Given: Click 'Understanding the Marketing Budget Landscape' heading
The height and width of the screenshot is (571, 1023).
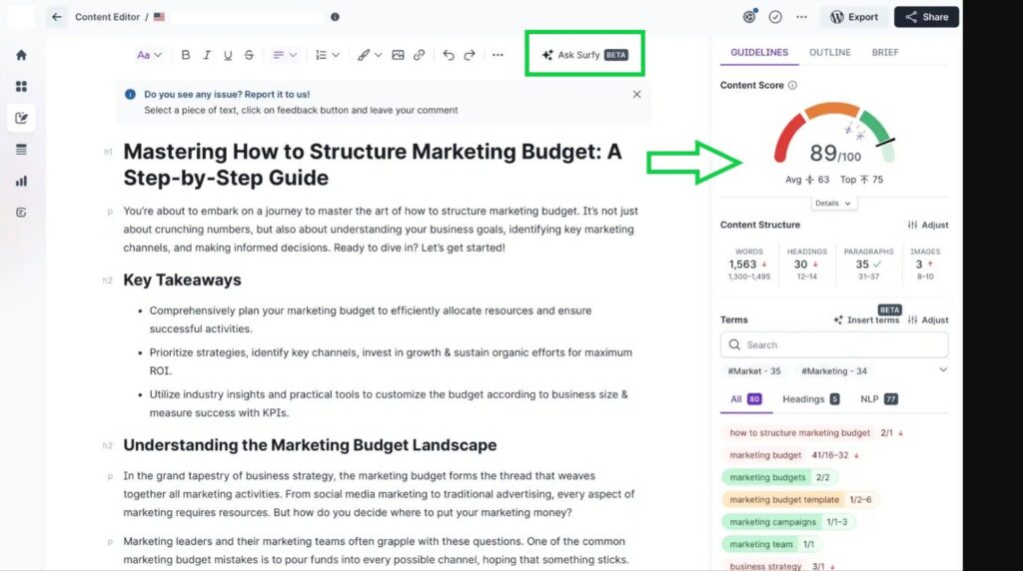Looking at the screenshot, I should (310, 445).
